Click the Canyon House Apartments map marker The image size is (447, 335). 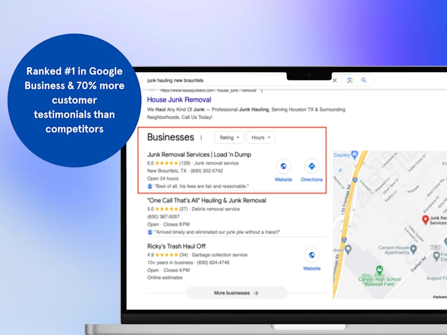click(x=413, y=250)
